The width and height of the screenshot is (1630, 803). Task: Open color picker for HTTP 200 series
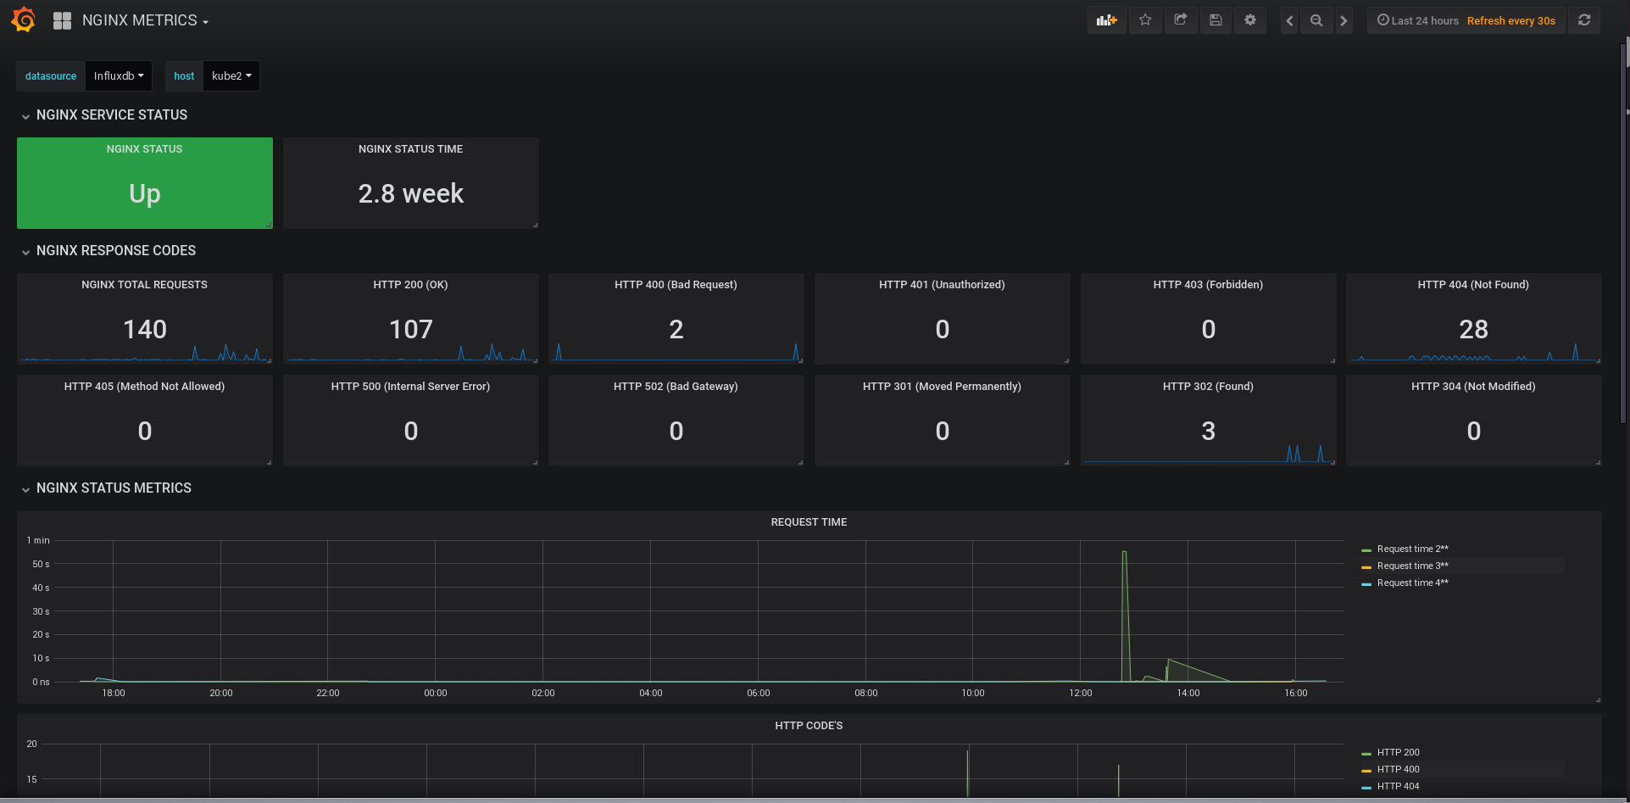click(x=1366, y=754)
